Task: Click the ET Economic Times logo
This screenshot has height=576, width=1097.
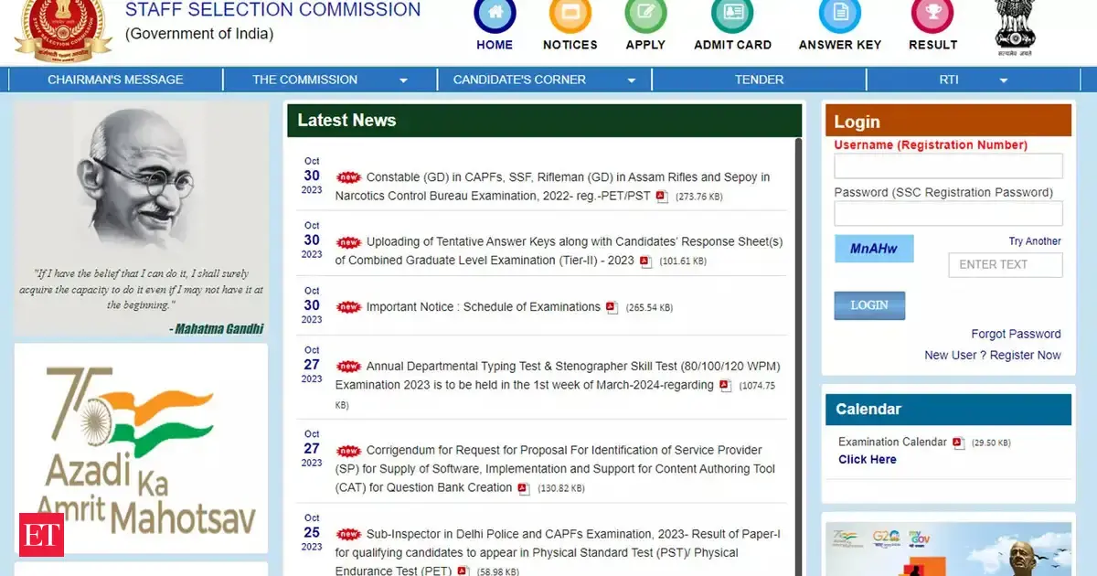Action: [41, 535]
